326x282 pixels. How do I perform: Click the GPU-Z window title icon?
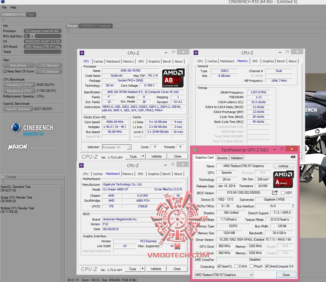tap(195, 150)
